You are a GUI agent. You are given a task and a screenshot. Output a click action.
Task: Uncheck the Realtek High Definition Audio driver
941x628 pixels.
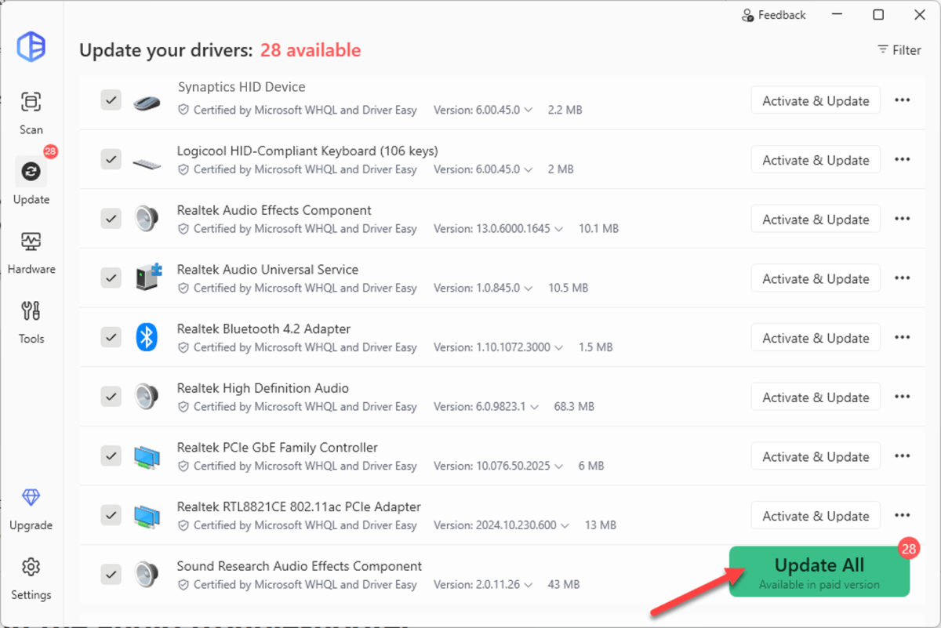(111, 396)
